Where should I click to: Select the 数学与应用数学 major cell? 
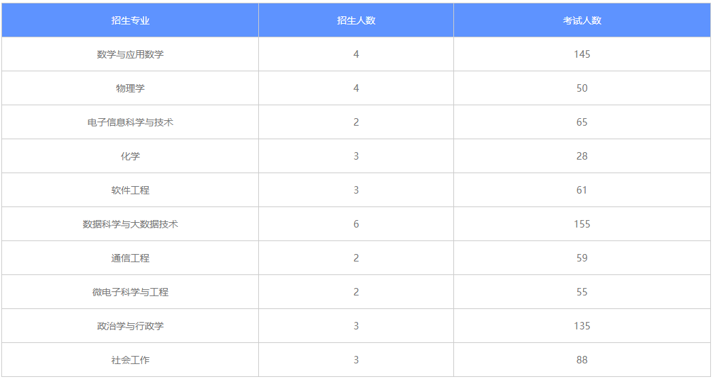pyautogui.click(x=130, y=54)
